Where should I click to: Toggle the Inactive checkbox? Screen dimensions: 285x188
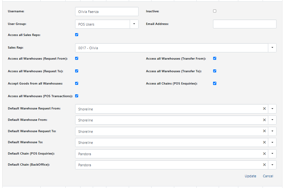[x=215, y=11]
